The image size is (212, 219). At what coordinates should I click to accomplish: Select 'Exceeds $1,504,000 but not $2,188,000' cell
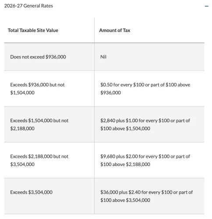click(49, 124)
